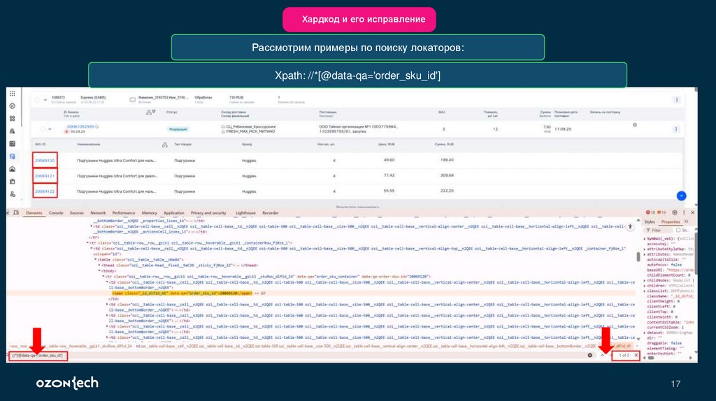Open order link 00061052955
Viewport: 716px width, 401px height.
80,126
